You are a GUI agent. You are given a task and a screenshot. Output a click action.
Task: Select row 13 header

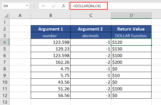coord(5,102)
